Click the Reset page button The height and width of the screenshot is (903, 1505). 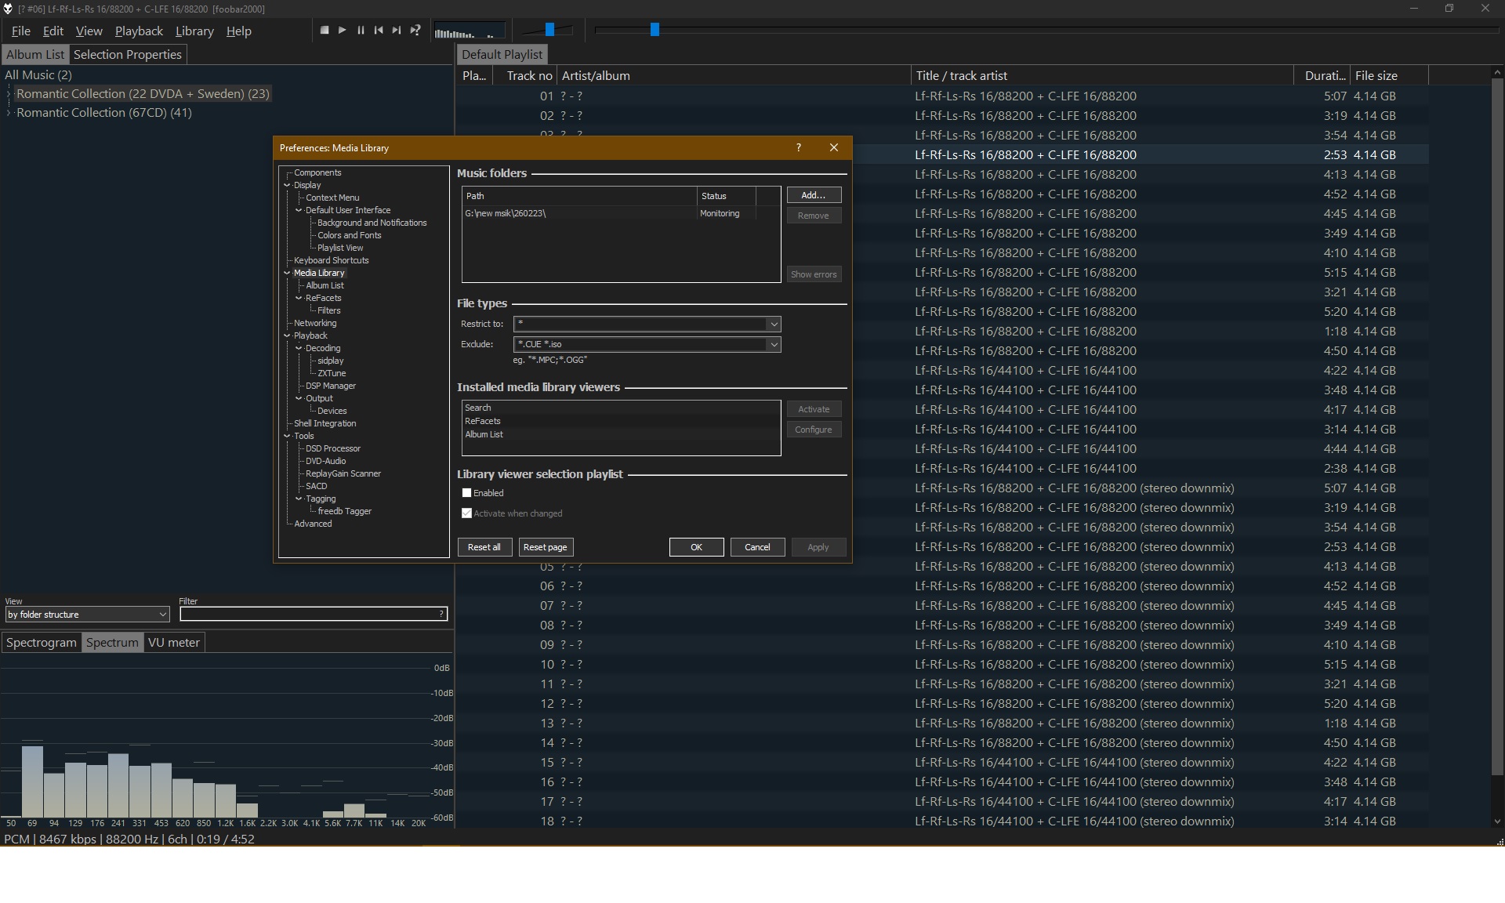point(545,547)
